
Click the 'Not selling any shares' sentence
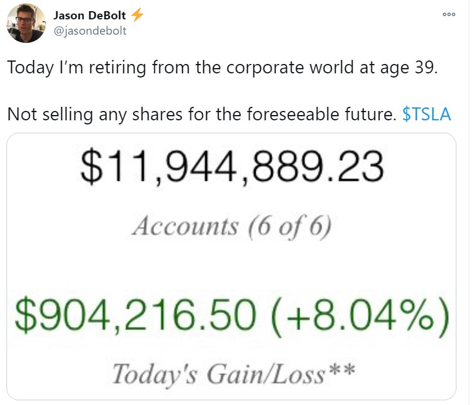(x=202, y=114)
